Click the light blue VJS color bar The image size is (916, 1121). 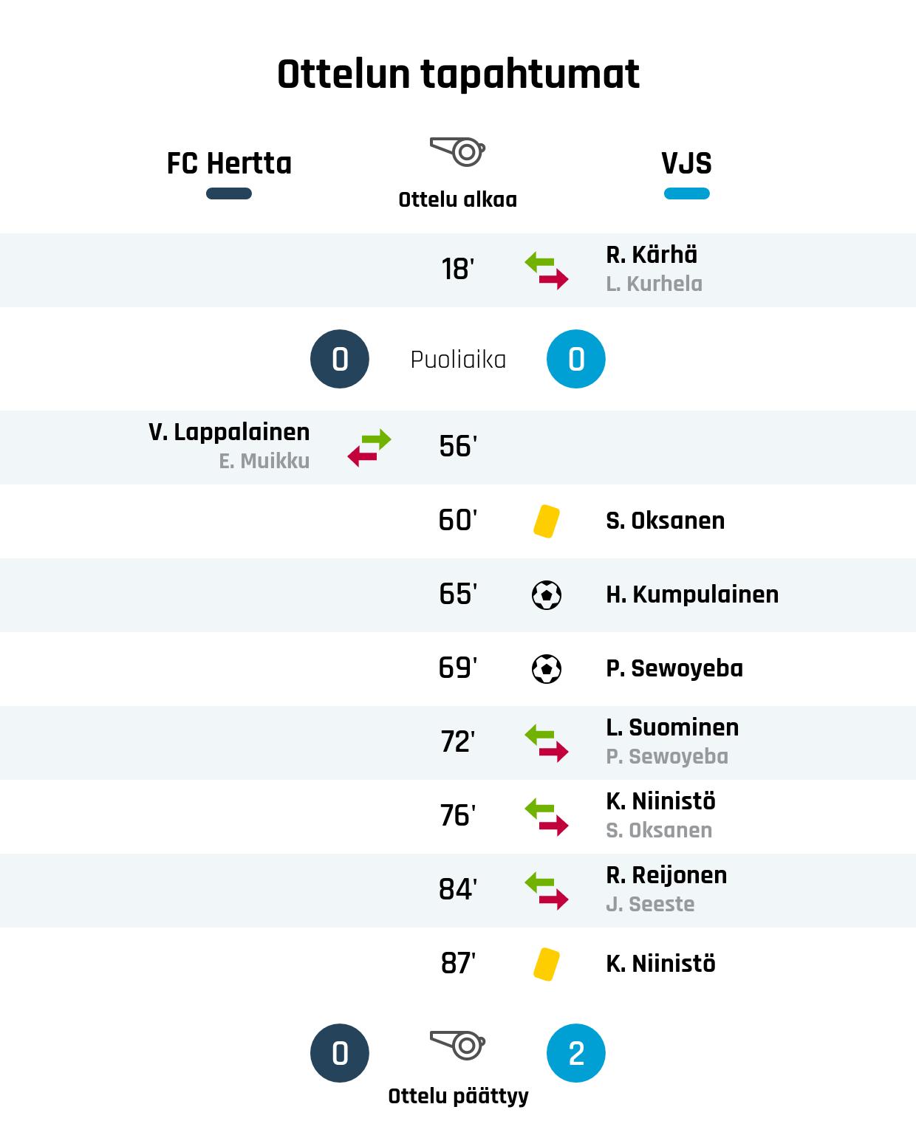click(686, 193)
